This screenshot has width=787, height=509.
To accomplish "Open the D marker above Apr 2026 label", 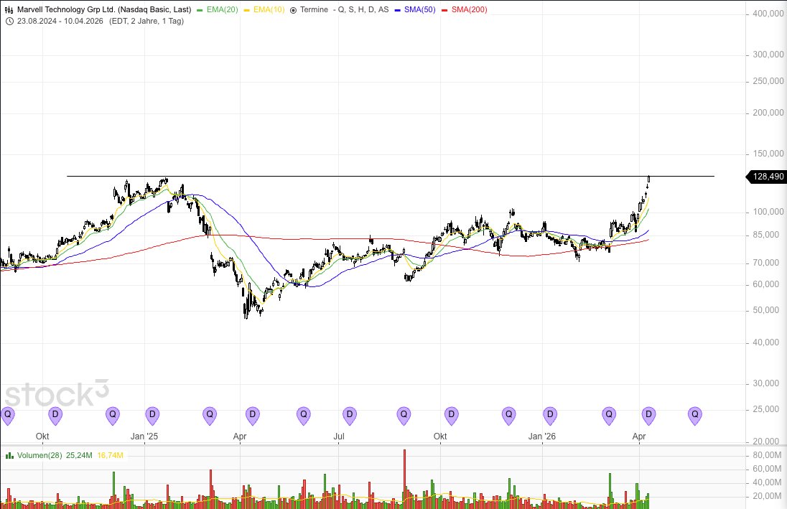I will (648, 416).
